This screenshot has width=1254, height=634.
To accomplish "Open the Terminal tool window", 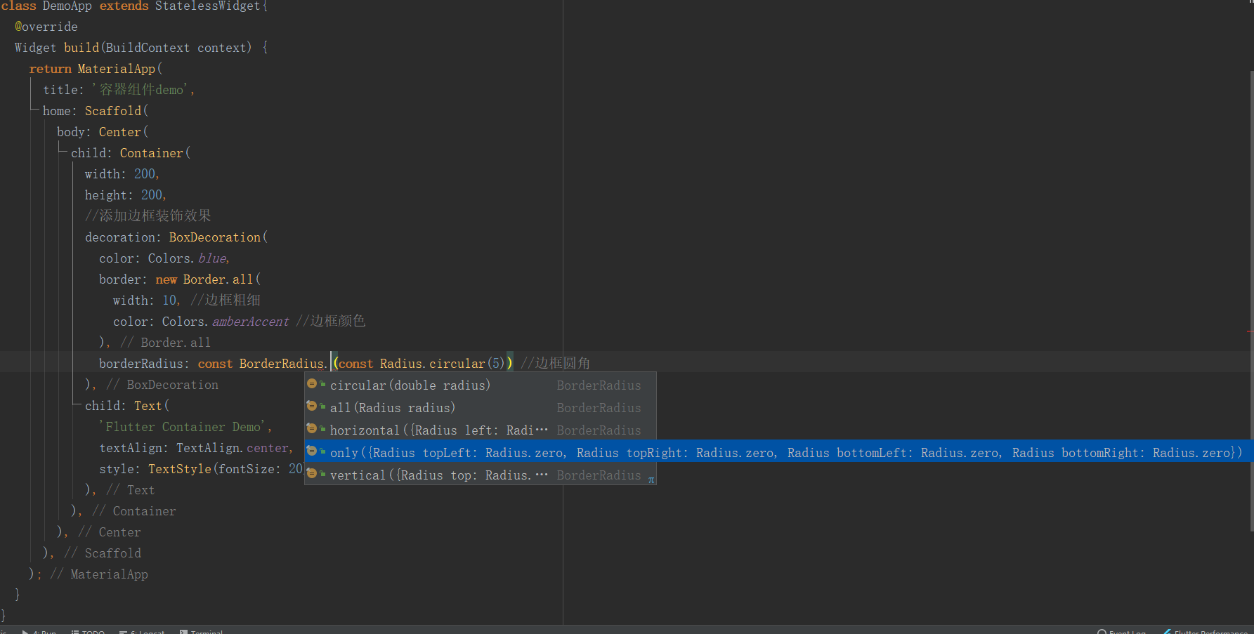I will pos(201,631).
